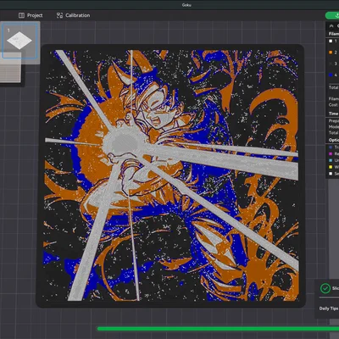Toggle the white seams option swatch

tap(331, 174)
